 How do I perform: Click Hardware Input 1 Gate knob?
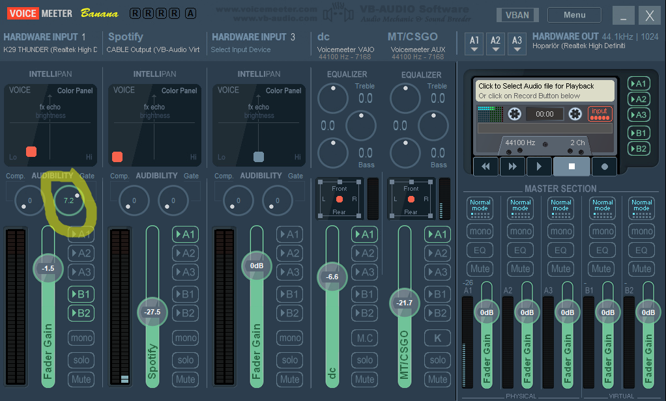(x=69, y=200)
